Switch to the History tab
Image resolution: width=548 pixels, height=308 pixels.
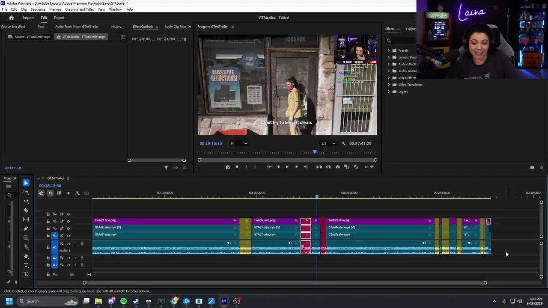coord(116,27)
